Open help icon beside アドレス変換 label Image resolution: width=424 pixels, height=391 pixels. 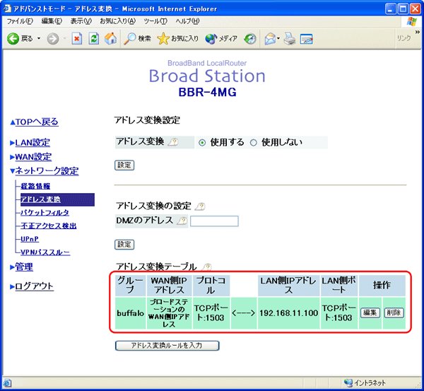(173, 142)
